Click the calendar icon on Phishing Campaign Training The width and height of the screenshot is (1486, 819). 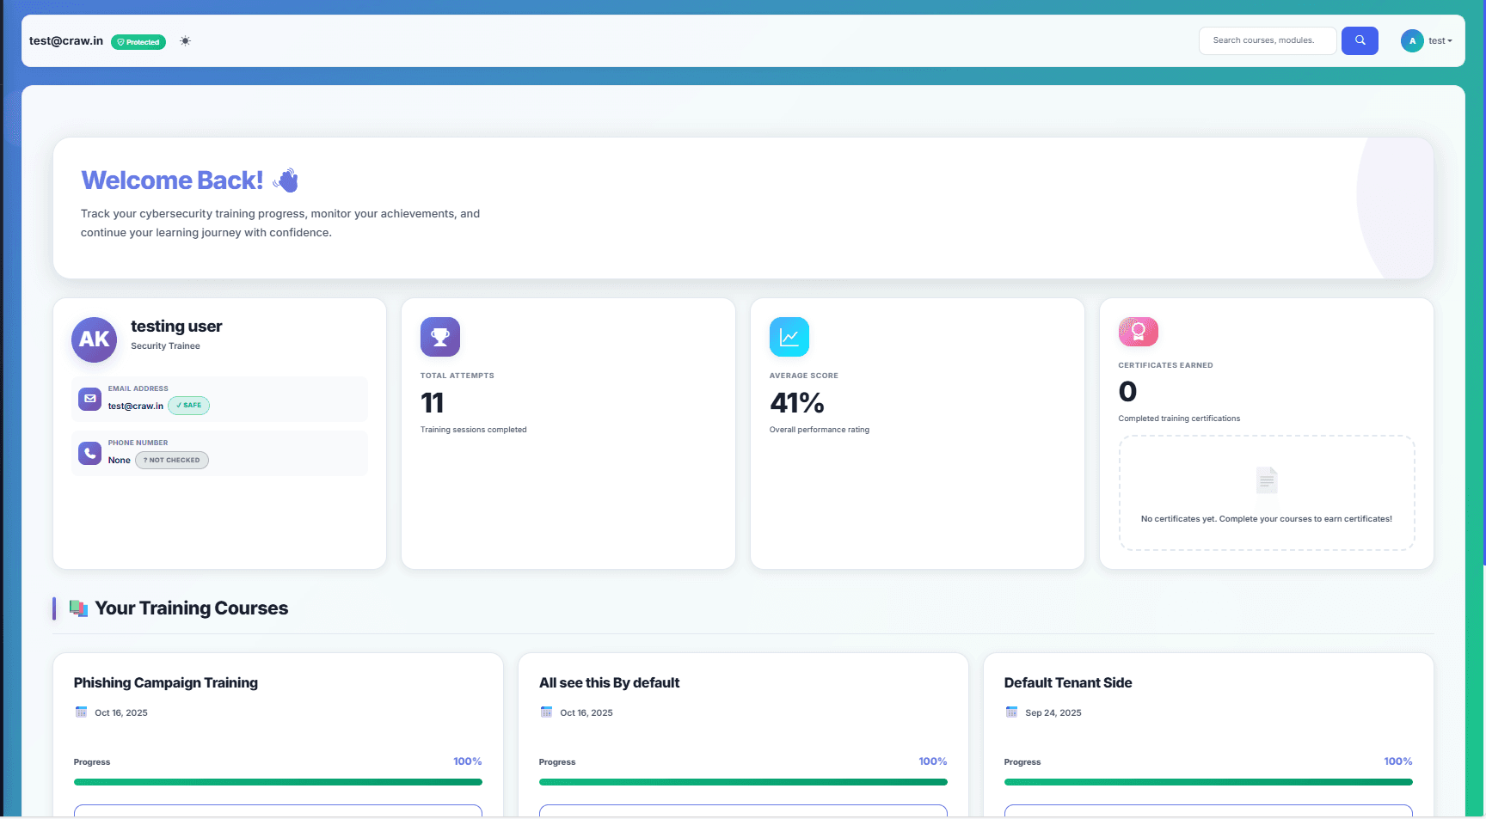tap(82, 712)
